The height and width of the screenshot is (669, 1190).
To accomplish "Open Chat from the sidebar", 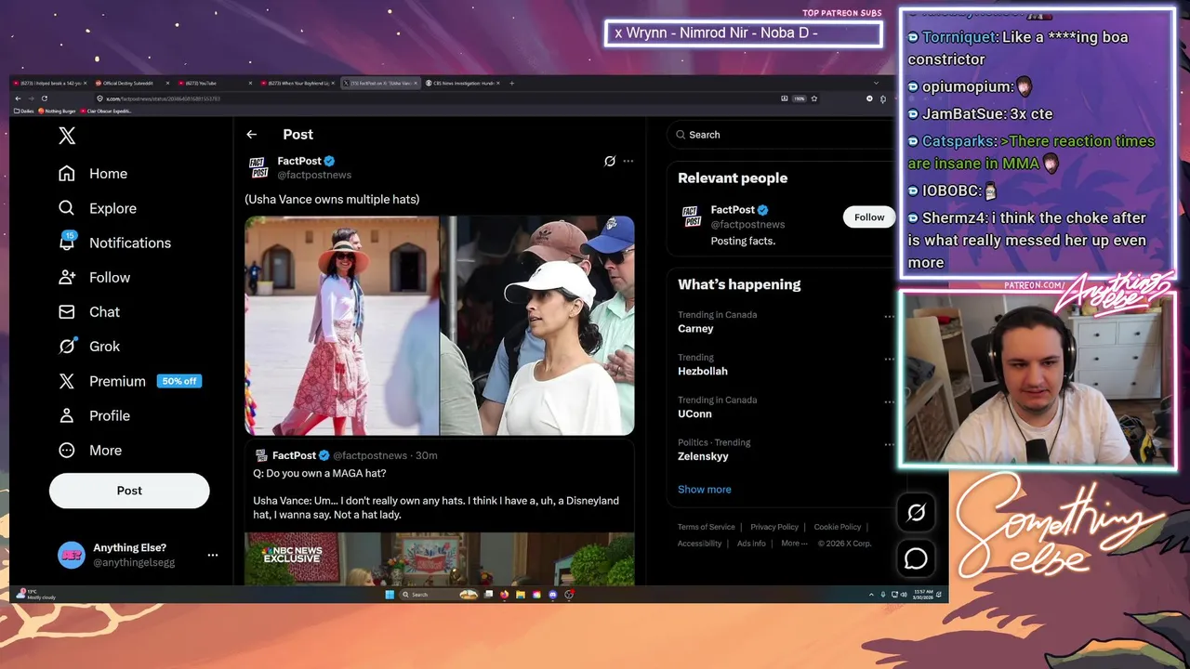I will tap(89, 311).
